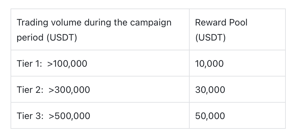The image size is (295, 136).
Task: Click the 'Tier 3:' label text
Action: [x=30, y=116]
